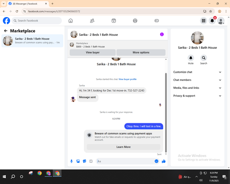The width and height of the screenshot is (230, 184).
Task: Open Gaming icon in top navigation
Action: click(156, 21)
